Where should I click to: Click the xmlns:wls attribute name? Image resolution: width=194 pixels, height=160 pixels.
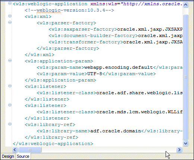(104, 4)
